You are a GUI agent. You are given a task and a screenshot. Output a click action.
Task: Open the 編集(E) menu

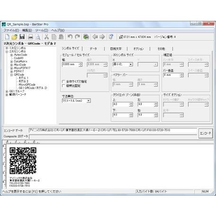point(27,30)
